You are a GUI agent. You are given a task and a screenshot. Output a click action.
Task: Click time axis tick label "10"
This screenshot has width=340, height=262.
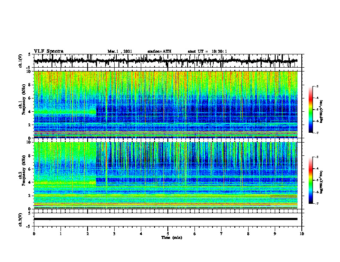tap(302, 234)
